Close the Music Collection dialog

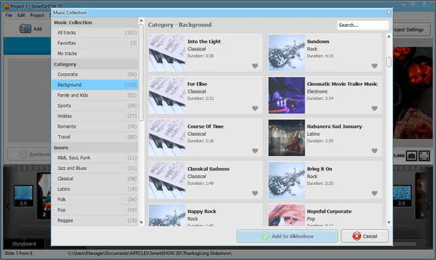point(389,12)
